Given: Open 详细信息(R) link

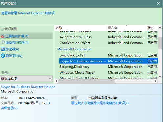Looking at the screenshot, I should pyautogui.click(x=9, y=108).
